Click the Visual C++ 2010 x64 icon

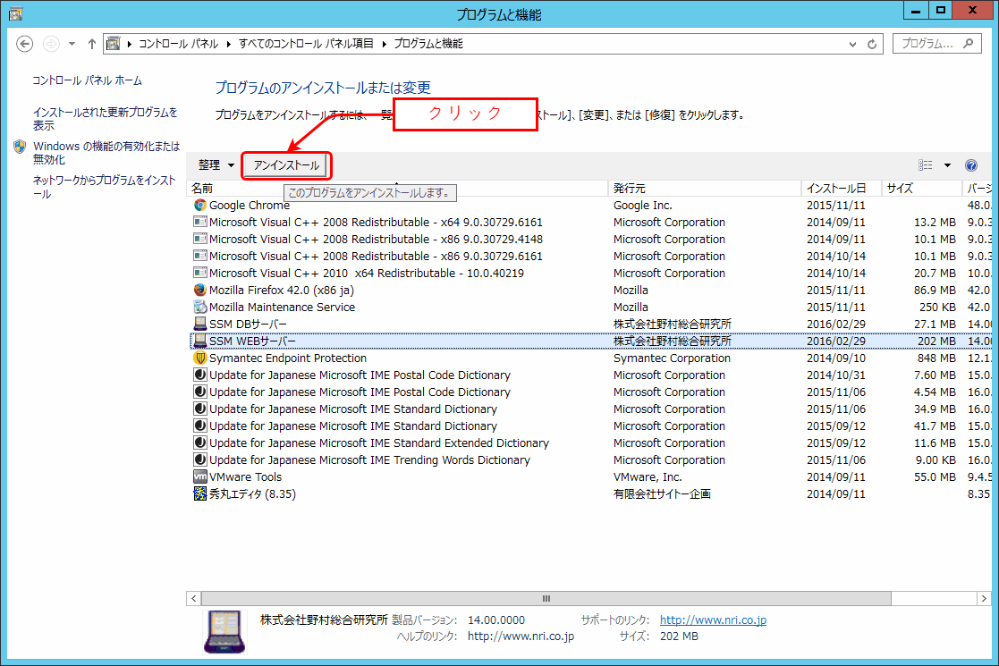(200, 274)
